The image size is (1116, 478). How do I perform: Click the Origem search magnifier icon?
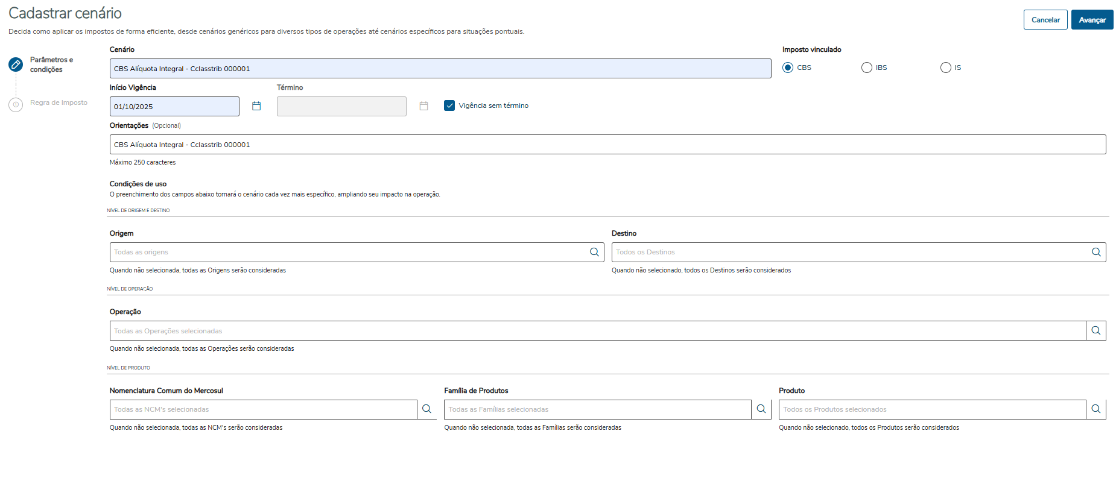click(x=594, y=252)
